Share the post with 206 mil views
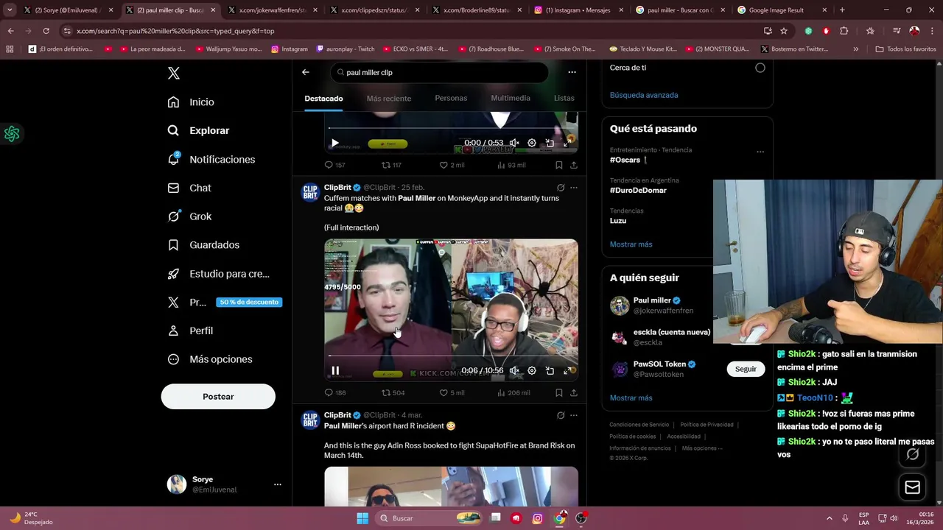This screenshot has width=943, height=530. (x=574, y=392)
